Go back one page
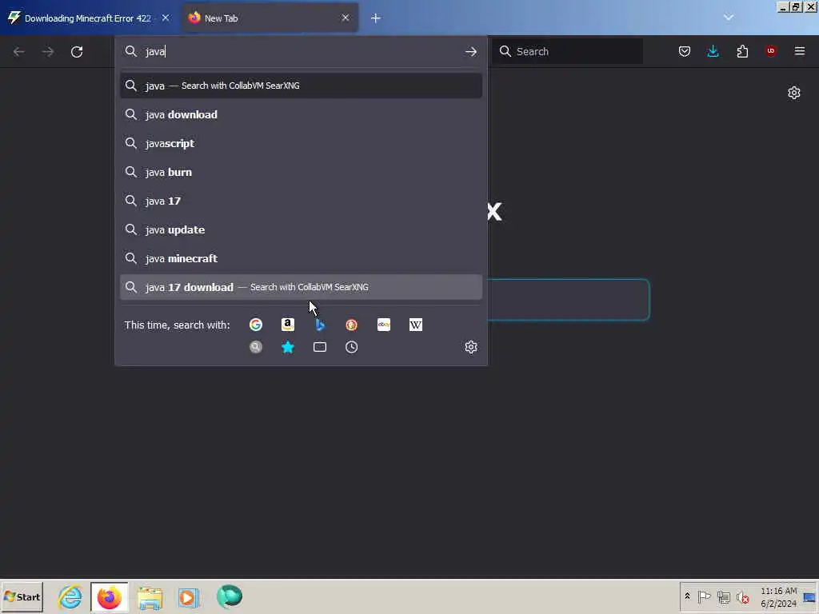 click(19, 52)
